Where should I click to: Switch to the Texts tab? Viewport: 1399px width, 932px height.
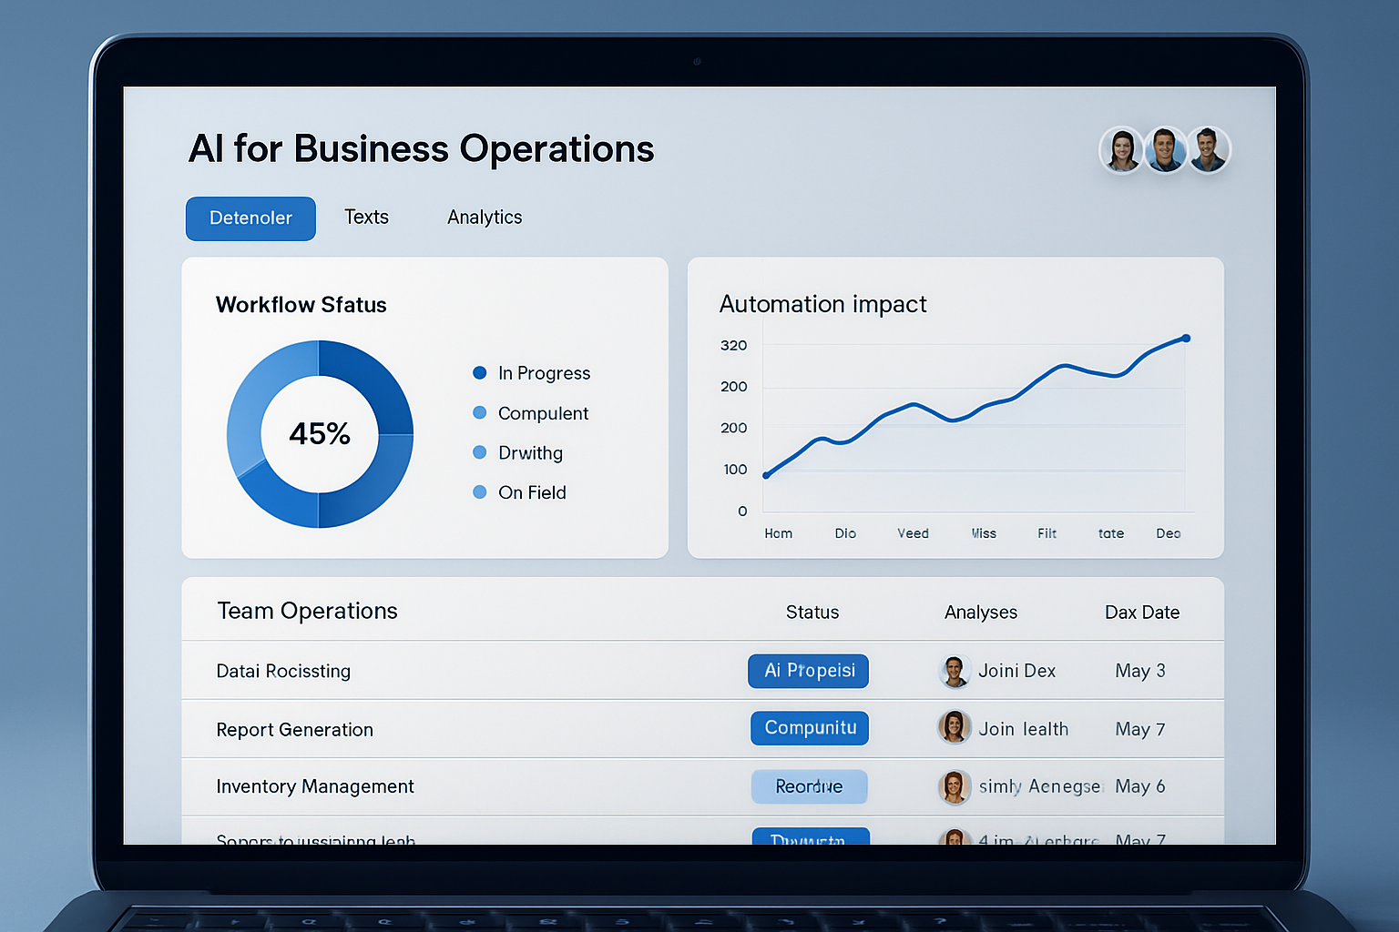click(366, 218)
